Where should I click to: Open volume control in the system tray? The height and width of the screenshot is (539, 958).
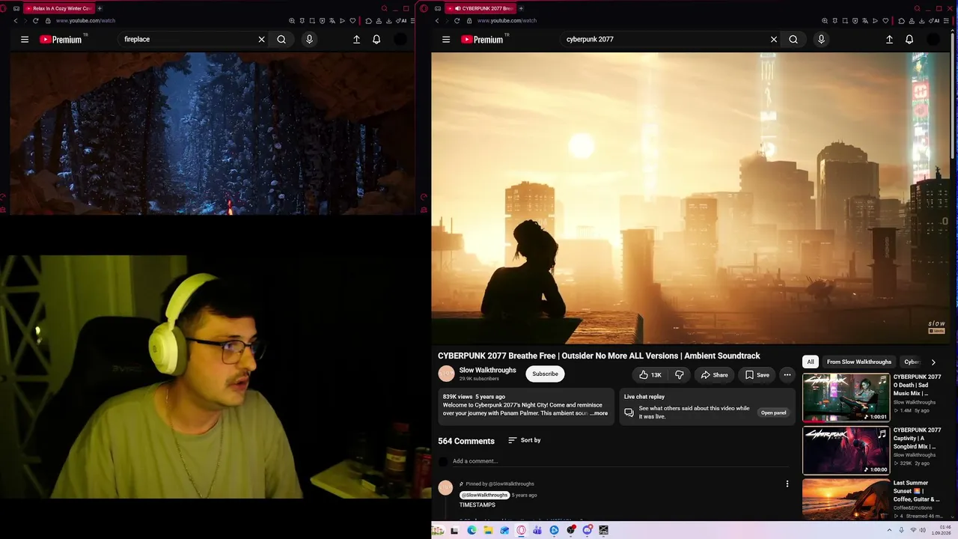[x=922, y=531]
